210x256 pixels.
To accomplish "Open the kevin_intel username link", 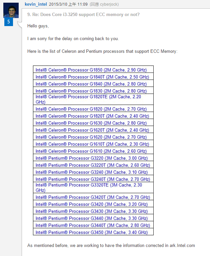I will tap(36, 4).
